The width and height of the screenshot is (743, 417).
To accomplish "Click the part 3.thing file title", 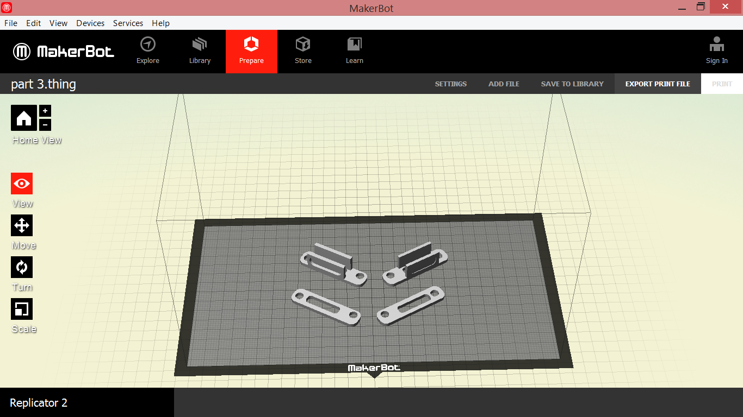I will coord(44,84).
